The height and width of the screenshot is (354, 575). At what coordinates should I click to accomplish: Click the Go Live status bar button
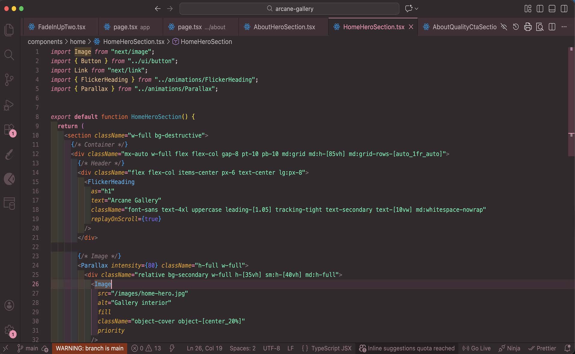point(476,348)
